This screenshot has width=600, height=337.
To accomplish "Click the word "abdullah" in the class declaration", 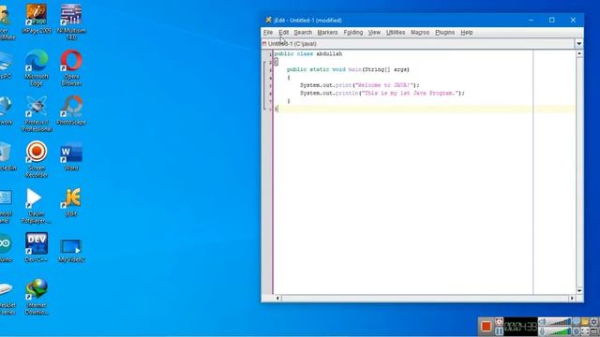I will tap(329, 54).
